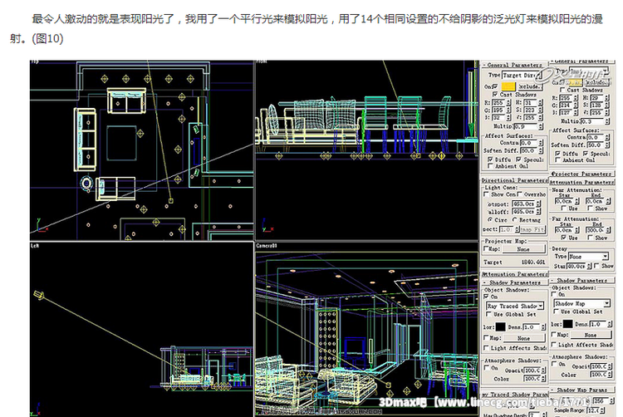Open the Ray Traced Shadows type dropdown
Image resolution: width=623 pixels, height=417 pixels.
click(x=515, y=306)
